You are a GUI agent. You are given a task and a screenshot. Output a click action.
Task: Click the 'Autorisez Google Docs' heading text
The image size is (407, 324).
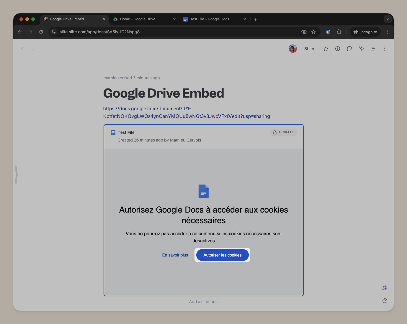[204, 215]
